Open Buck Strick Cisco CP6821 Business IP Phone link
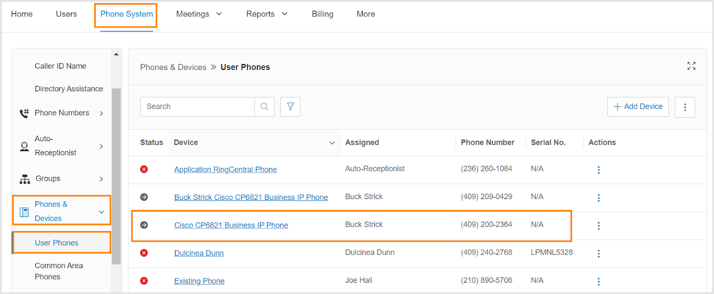 click(251, 197)
